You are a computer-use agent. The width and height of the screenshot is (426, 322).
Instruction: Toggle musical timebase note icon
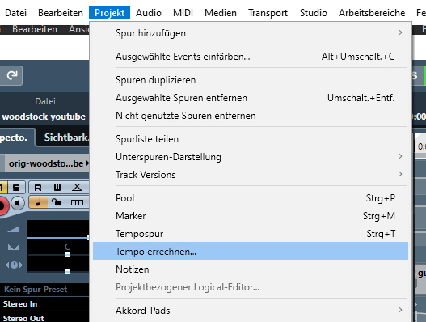[x=38, y=202]
